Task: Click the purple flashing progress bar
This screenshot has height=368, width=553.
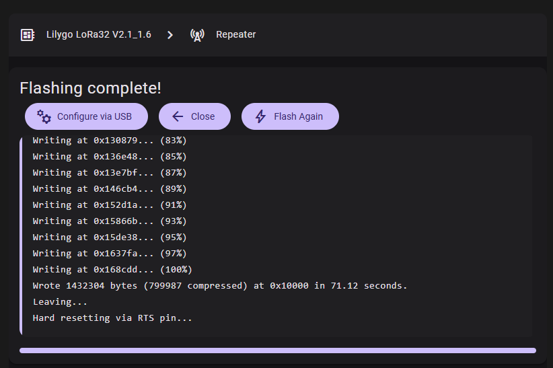Action: pyautogui.click(x=278, y=351)
